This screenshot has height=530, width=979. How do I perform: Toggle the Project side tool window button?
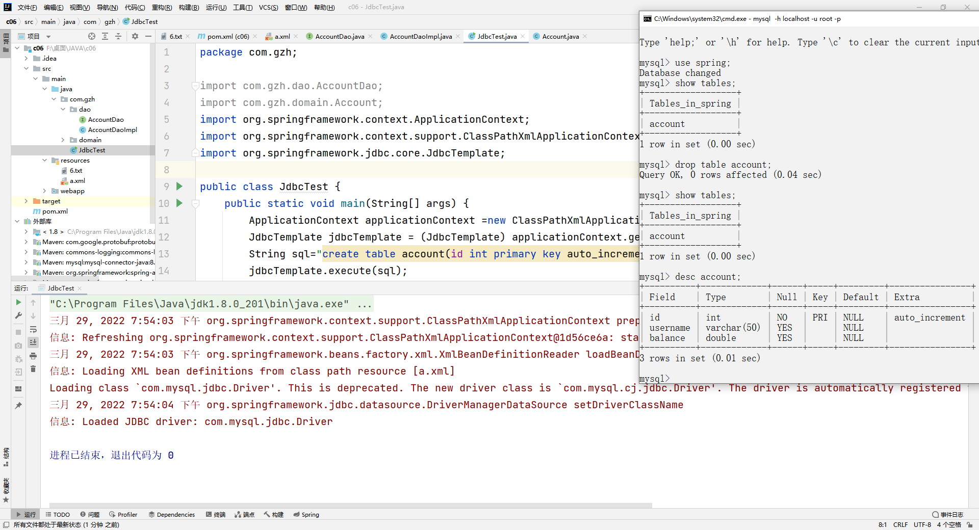pos(6,43)
